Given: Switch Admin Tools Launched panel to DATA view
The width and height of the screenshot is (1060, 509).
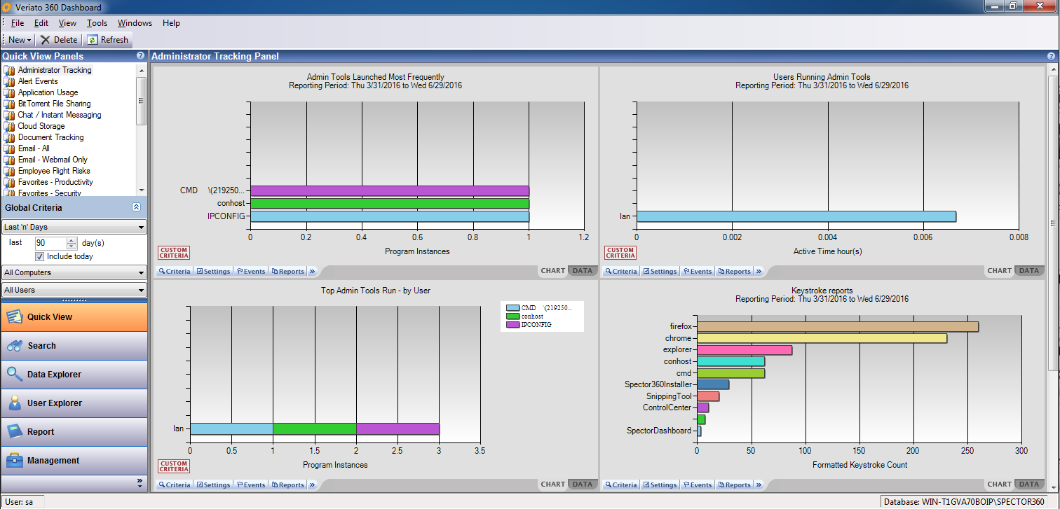Looking at the screenshot, I should (582, 271).
